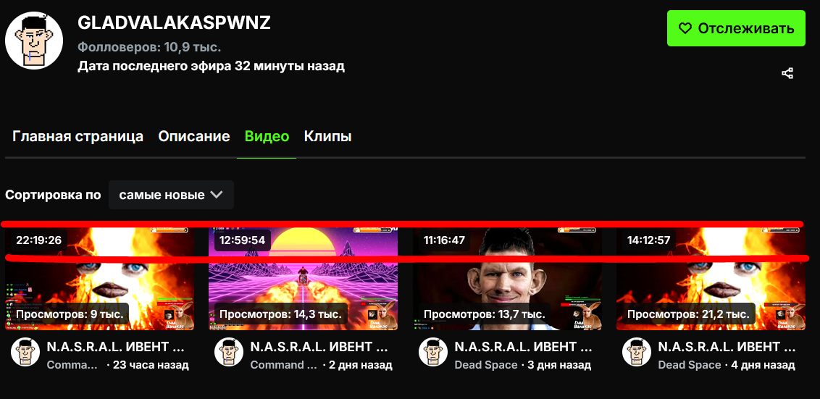This screenshot has width=820, height=399.
Task: Click the heart icon in the Отслеживать button
Action: [685, 28]
